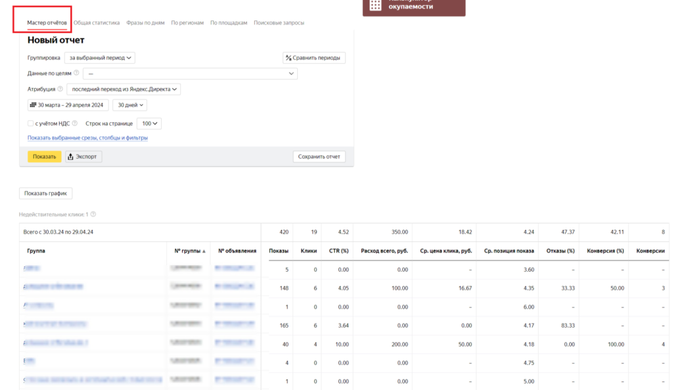
Task: Click sort arrow in № группы column header
Action: click(204, 251)
